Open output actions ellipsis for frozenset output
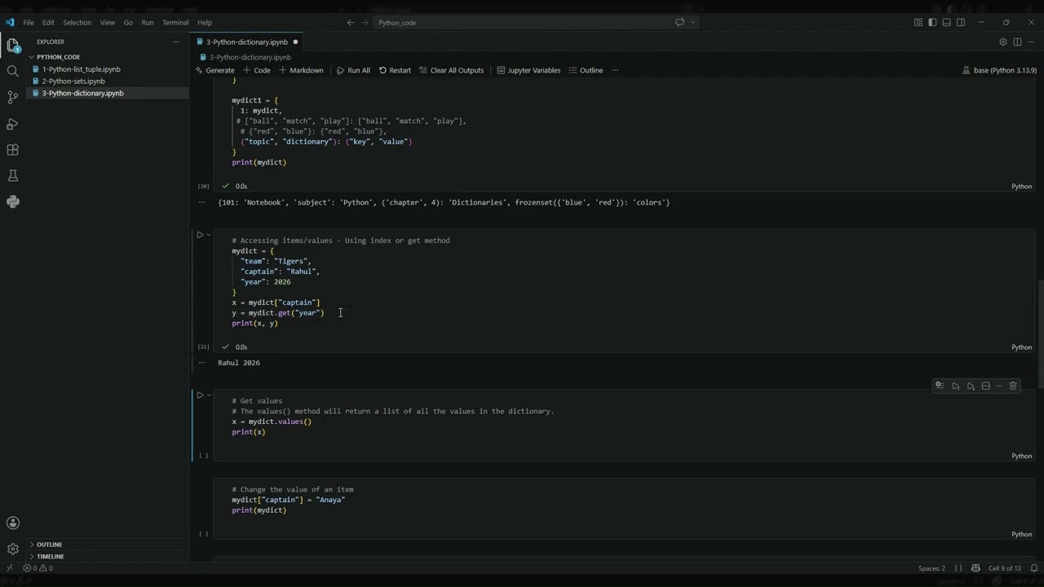The width and height of the screenshot is (1044, 587). coord(201,202)
